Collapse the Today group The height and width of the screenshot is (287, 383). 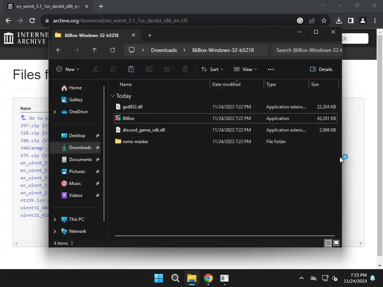113,96
